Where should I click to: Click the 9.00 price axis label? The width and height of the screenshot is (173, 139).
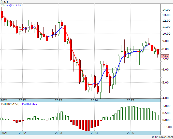pos(165,41)
